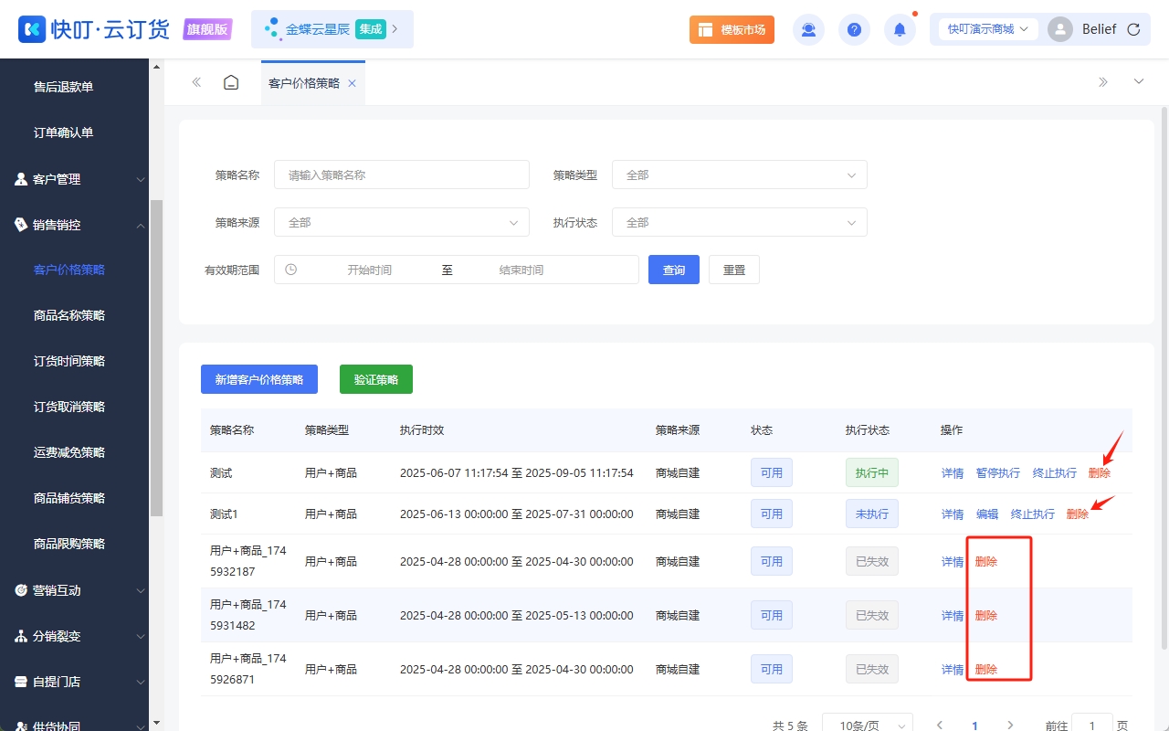Open the 金蝶云星辰 集成 entry
Screen dimensions: 1169x731
[x=332, y=29]
